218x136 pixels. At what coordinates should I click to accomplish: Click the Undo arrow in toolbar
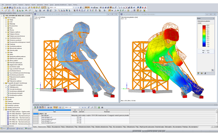(x=23, y=8)
